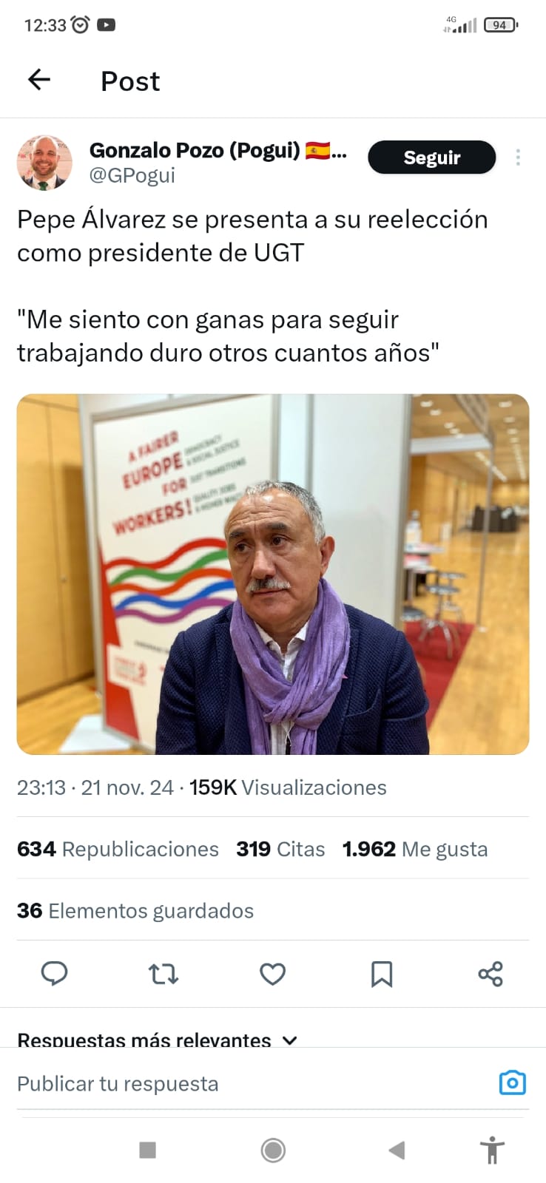Open the accessibility shortcut icon

[x=491, y=1150]
